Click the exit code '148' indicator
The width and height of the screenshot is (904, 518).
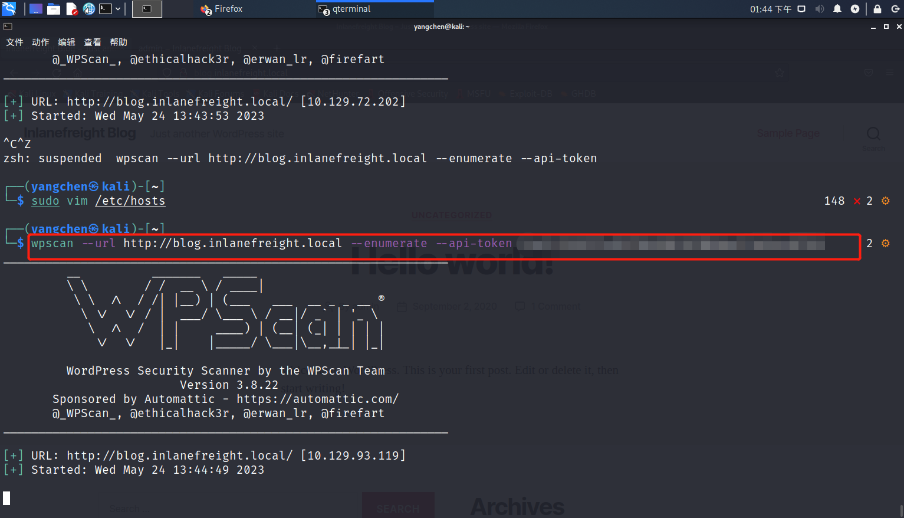(x=834, y=201)
